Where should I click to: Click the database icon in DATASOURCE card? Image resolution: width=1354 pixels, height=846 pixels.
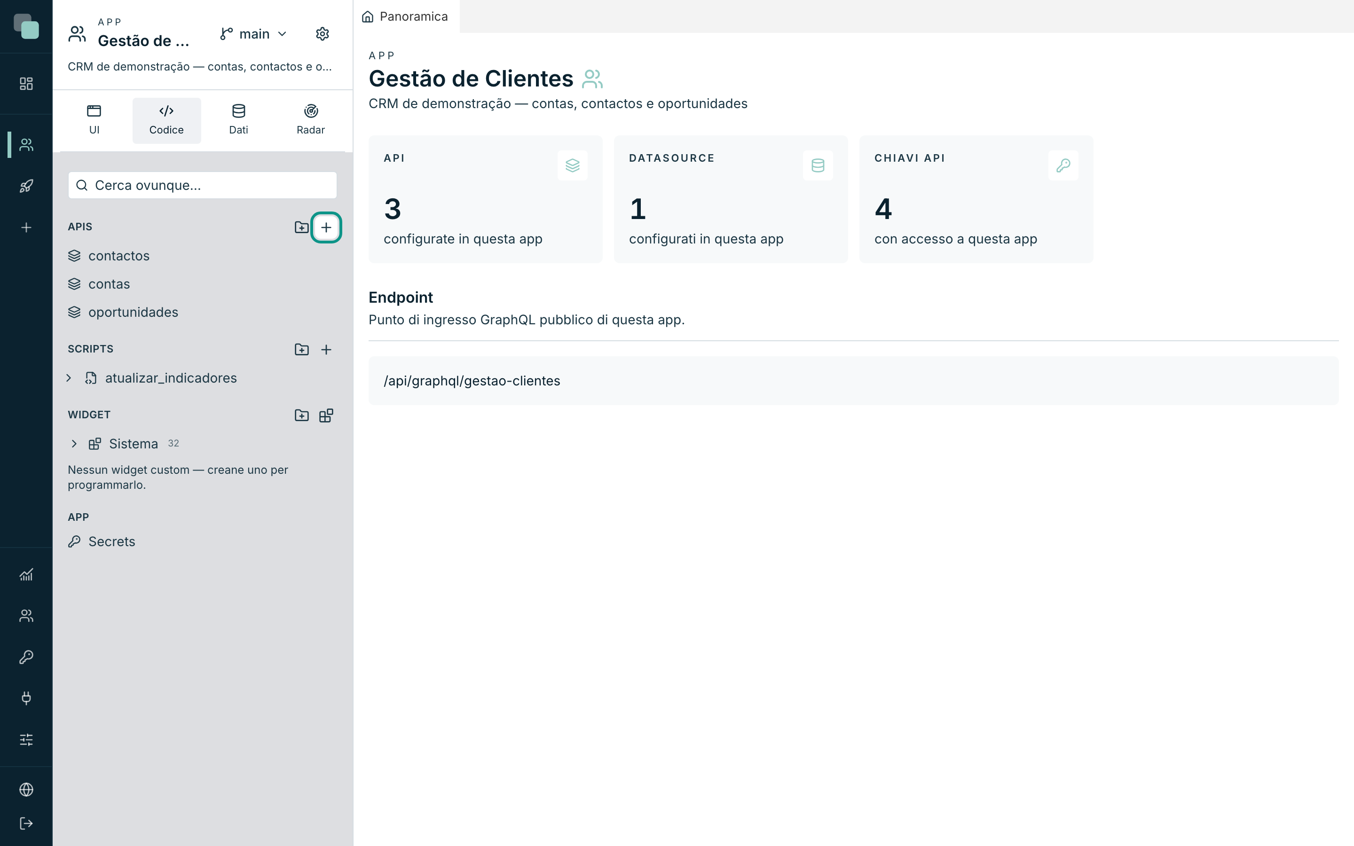coord(818,165)
